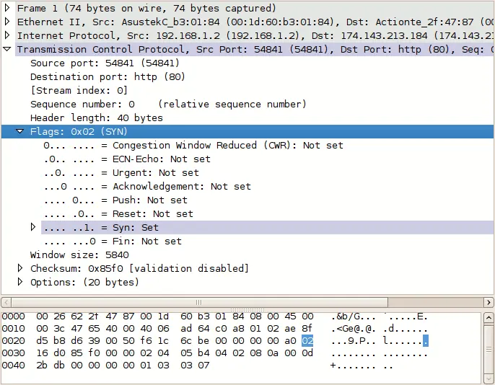Expand the Options (20 bytes) node
495x385 pixels.
coord(20,282)
